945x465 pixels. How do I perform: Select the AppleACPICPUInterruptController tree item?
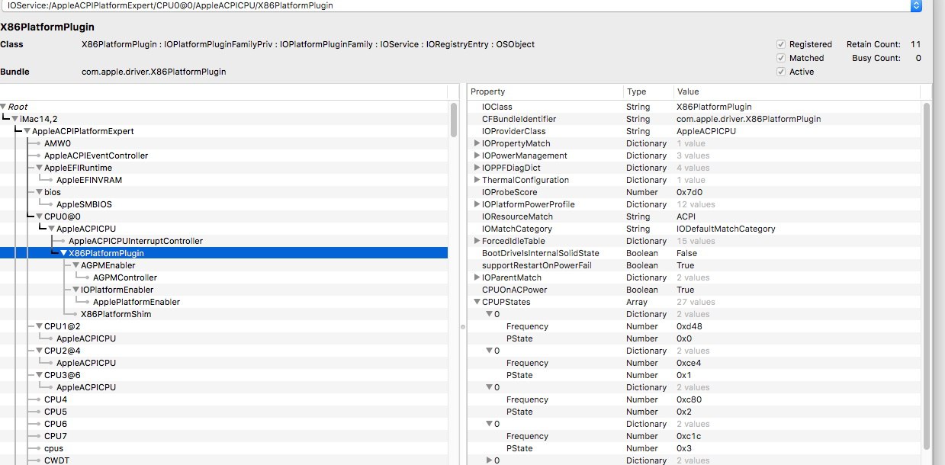[x=136, y=241]
